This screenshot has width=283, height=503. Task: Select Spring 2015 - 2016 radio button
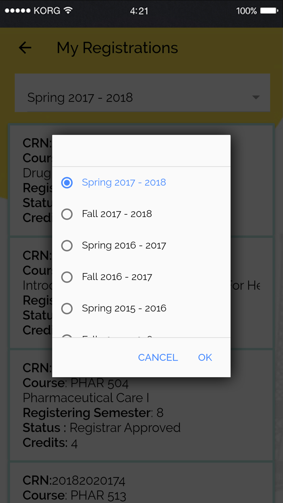(67, 308)
